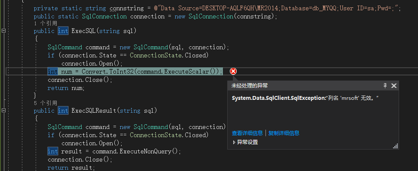Click the 未经处理的异常 popup title

(x=250, y=85)
